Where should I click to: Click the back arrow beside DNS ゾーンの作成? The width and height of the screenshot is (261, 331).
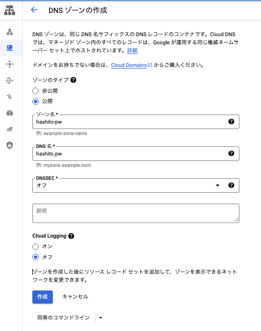tap(34, 10)
